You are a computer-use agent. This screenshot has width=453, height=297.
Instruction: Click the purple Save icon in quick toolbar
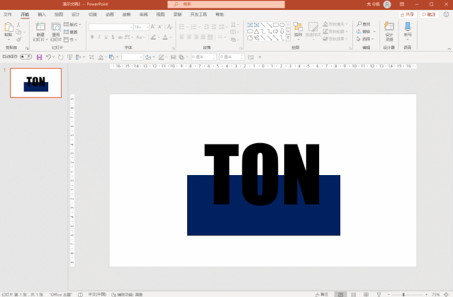pyautogui.click(x=39, y=57)
